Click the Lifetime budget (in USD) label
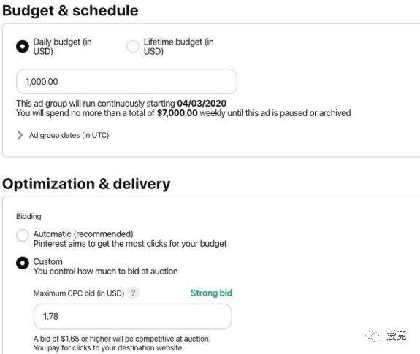The width and height of the screenshot is (420, 354). tap(179, 46)
